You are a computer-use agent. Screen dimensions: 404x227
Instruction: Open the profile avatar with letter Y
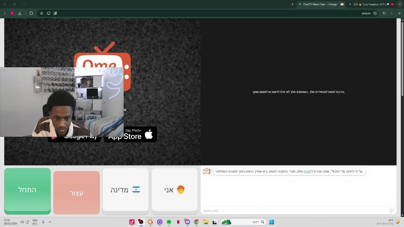click(12, 13)
